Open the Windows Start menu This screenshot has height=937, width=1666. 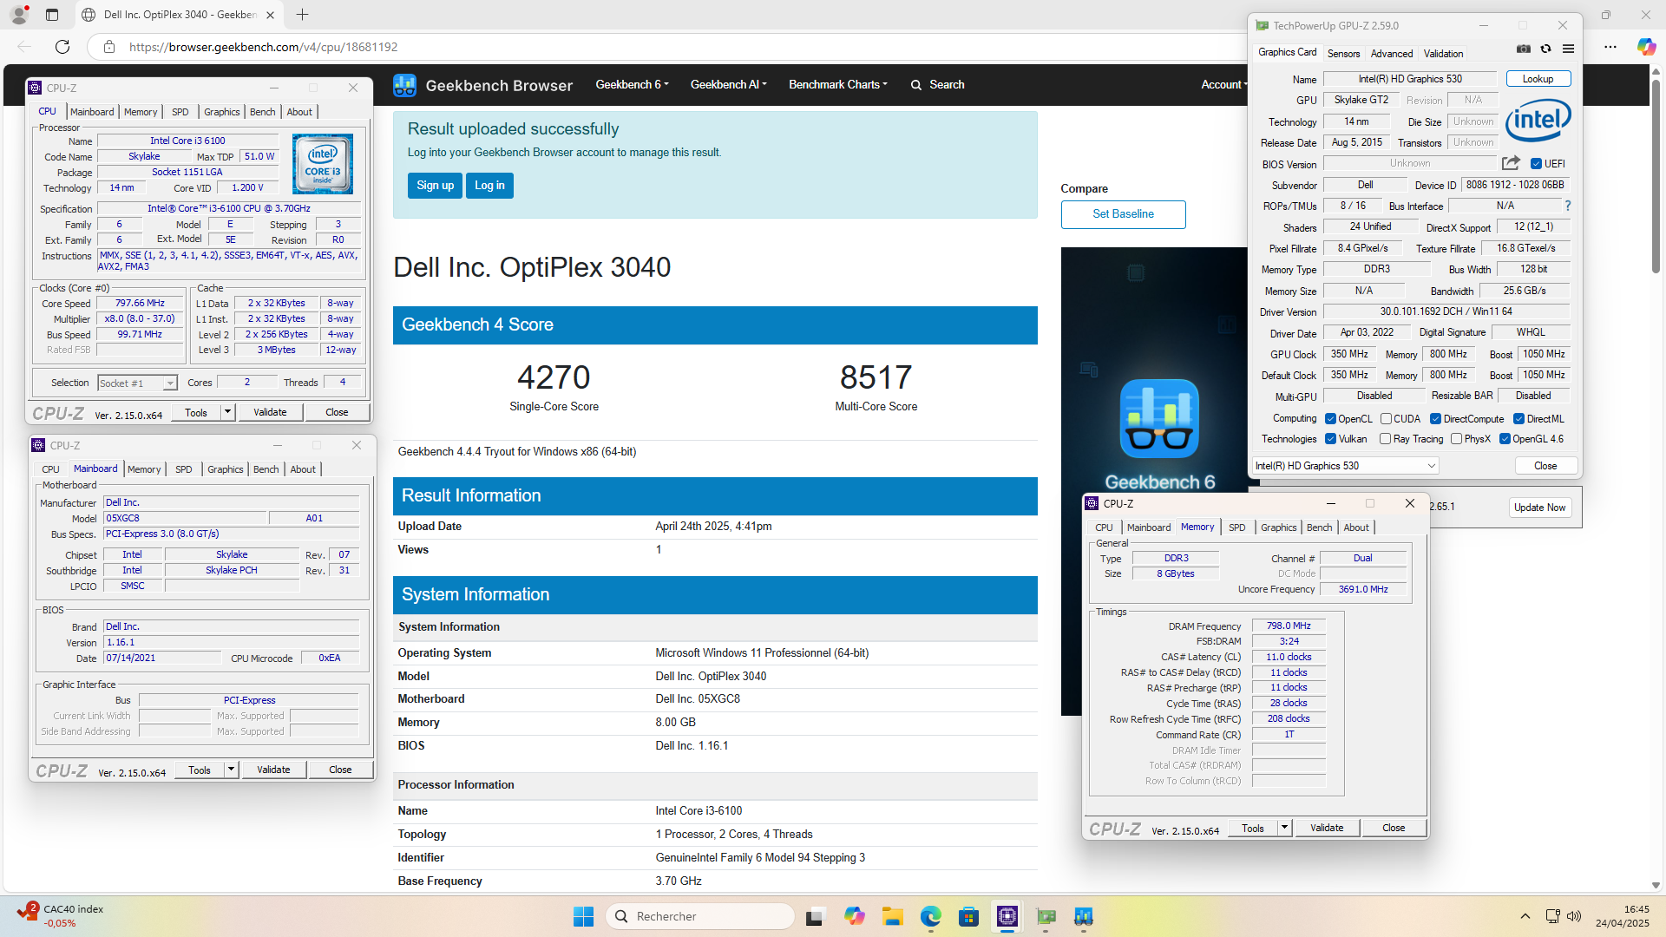[583, 916]
